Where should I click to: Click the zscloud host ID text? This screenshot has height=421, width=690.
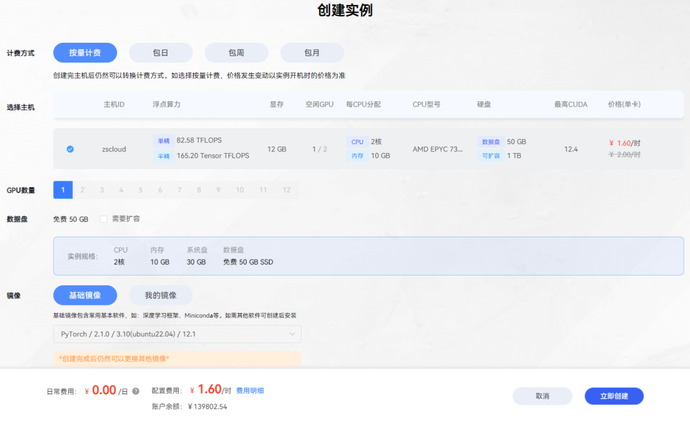click(114, 149)
